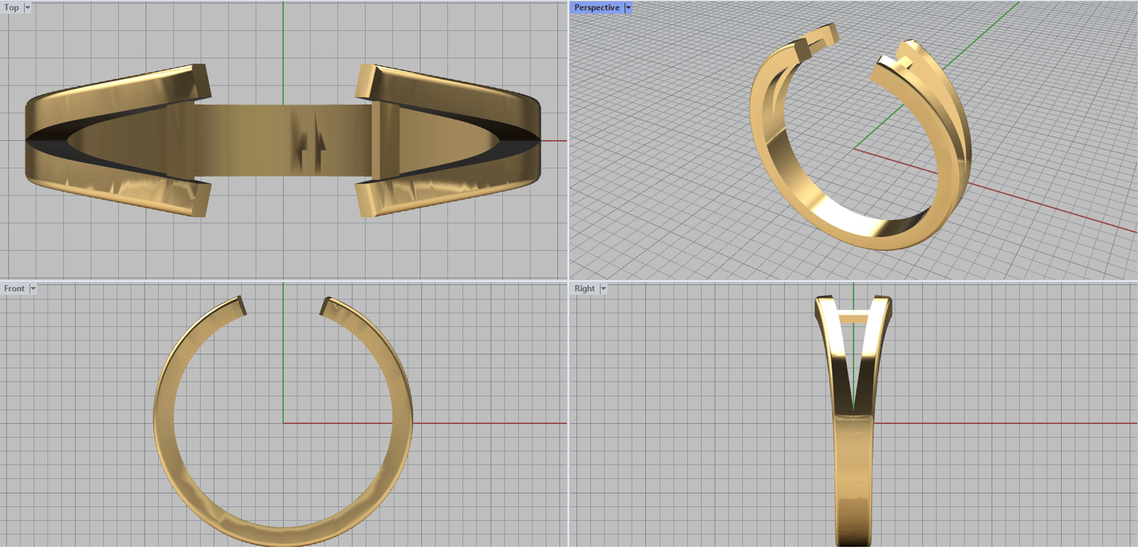
Task: Select the ring's bottom arc in Front view
Action: tap(282, 535)
